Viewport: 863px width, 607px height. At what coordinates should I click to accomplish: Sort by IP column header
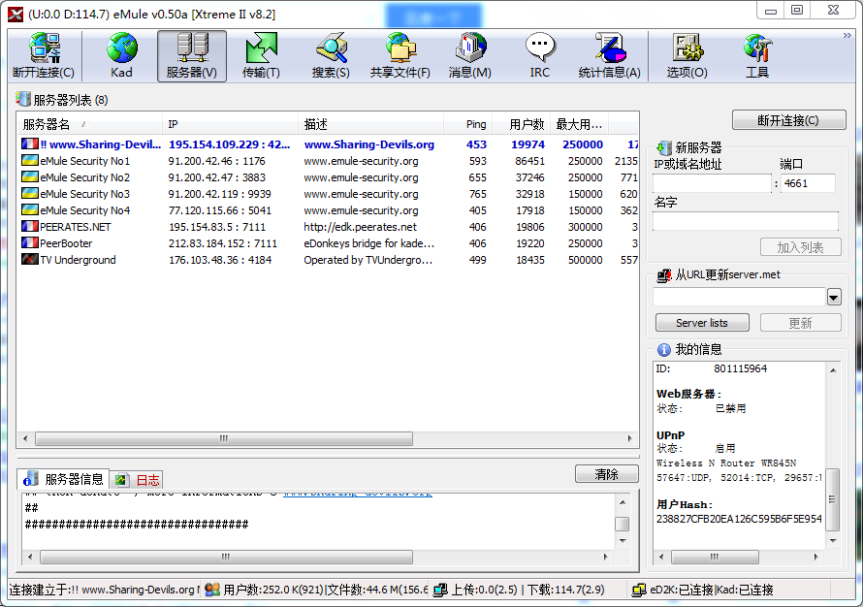(x=230, y=124)
